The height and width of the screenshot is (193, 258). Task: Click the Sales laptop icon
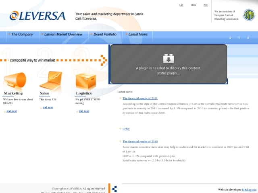pos(50,80)
